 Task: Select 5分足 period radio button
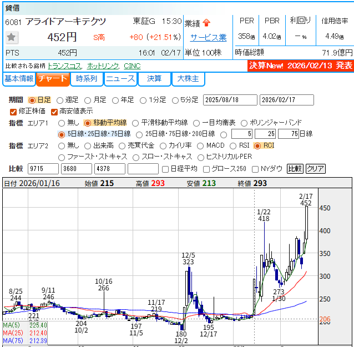175,100
